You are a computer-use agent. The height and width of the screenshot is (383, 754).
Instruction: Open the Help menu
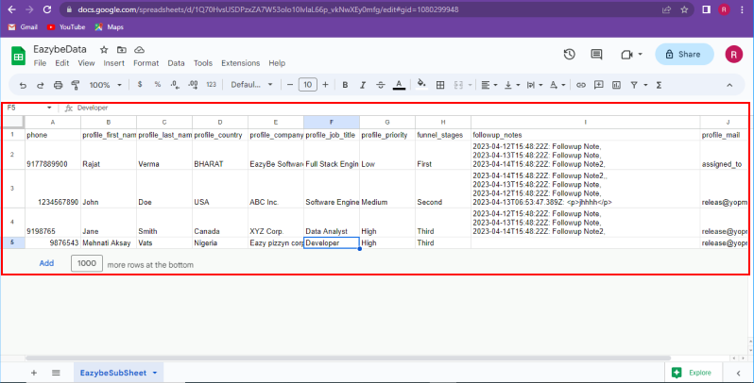[x=277, y=63]
